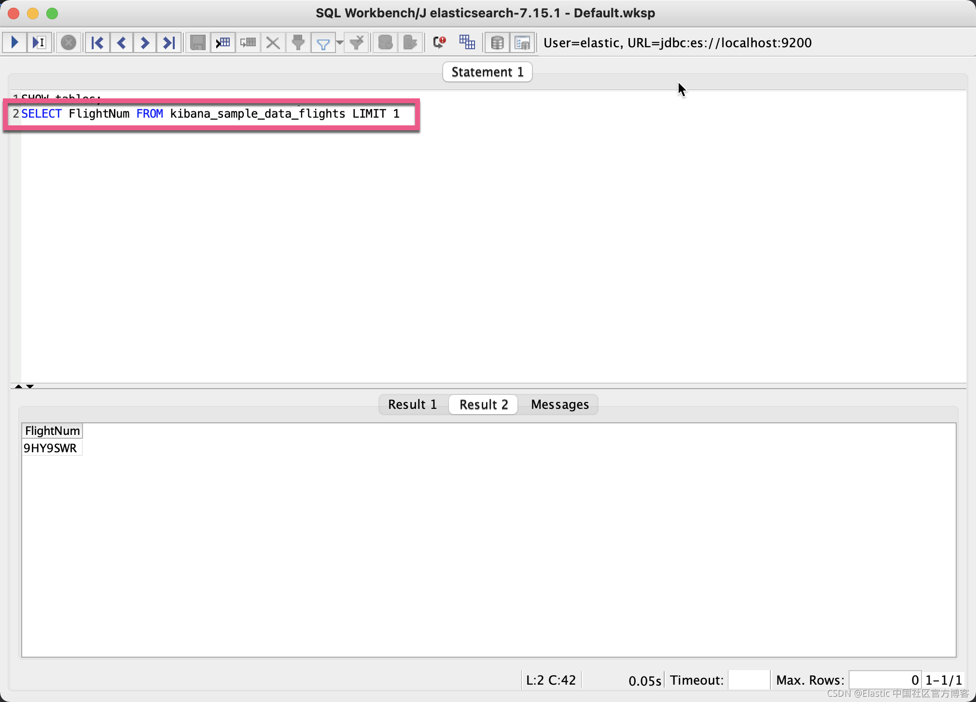Switch to the Result 1 tab
Screen dimensions: 976x702
pos(413,404)
